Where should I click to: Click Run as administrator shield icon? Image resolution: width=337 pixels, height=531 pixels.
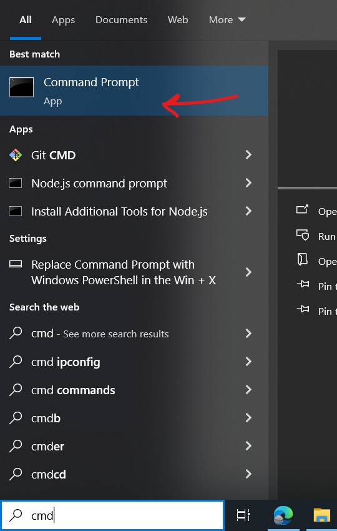[303, 235]
